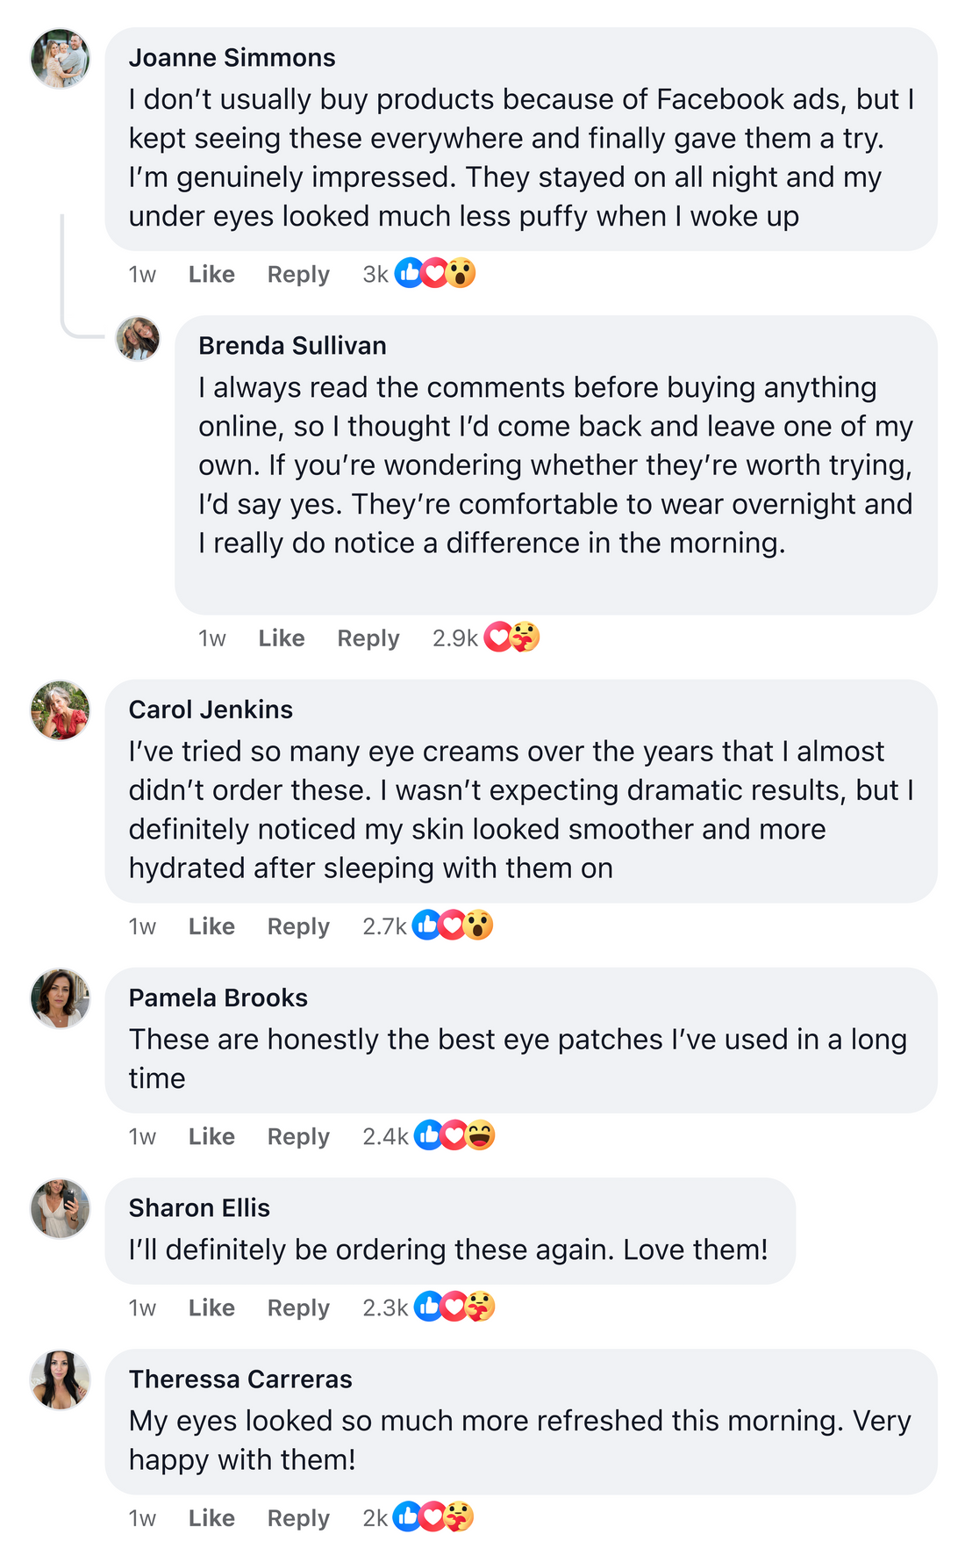The width and height of the screenshot is (965, 1563).
Task: View reaction emojis under Carol Jenkins' comment
Action: point(453,926)
